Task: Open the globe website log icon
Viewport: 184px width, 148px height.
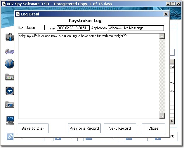Action: 10,64
